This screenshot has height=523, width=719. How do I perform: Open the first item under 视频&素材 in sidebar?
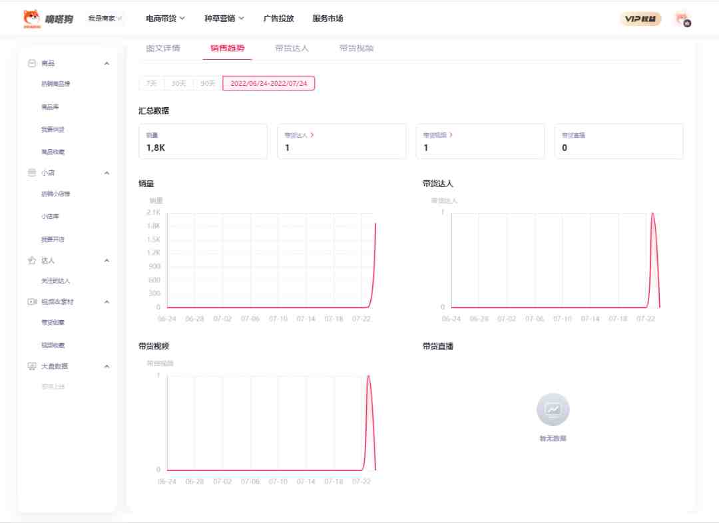click(53, 322)
